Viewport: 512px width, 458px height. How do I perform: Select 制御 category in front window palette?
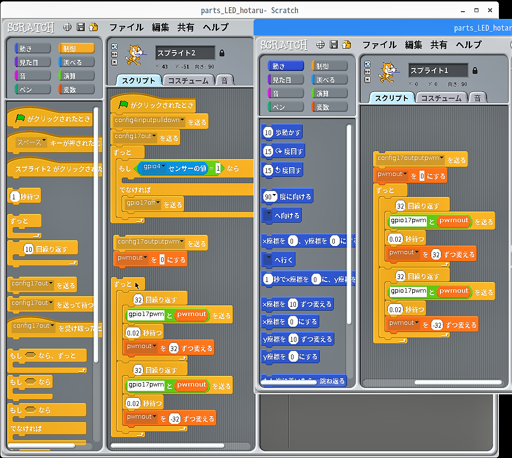329,66
